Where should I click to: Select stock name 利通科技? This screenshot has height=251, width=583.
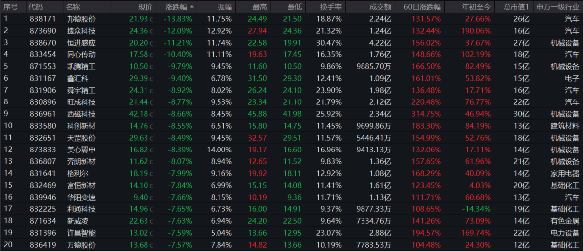(x=81, y=209)
